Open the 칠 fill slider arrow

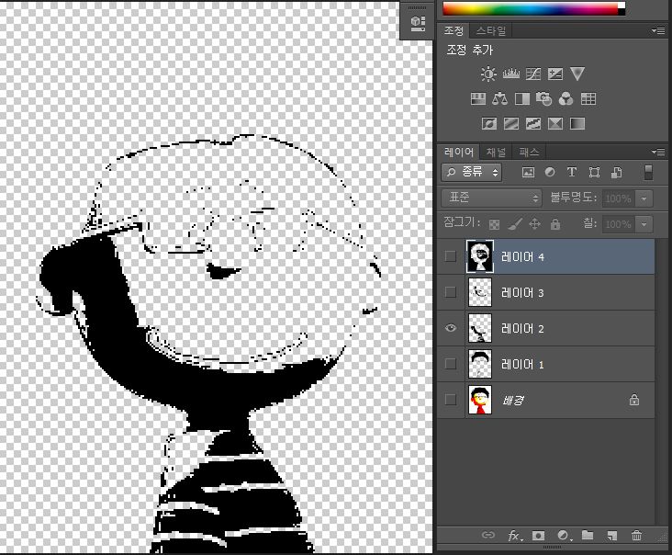coord(644,224)
